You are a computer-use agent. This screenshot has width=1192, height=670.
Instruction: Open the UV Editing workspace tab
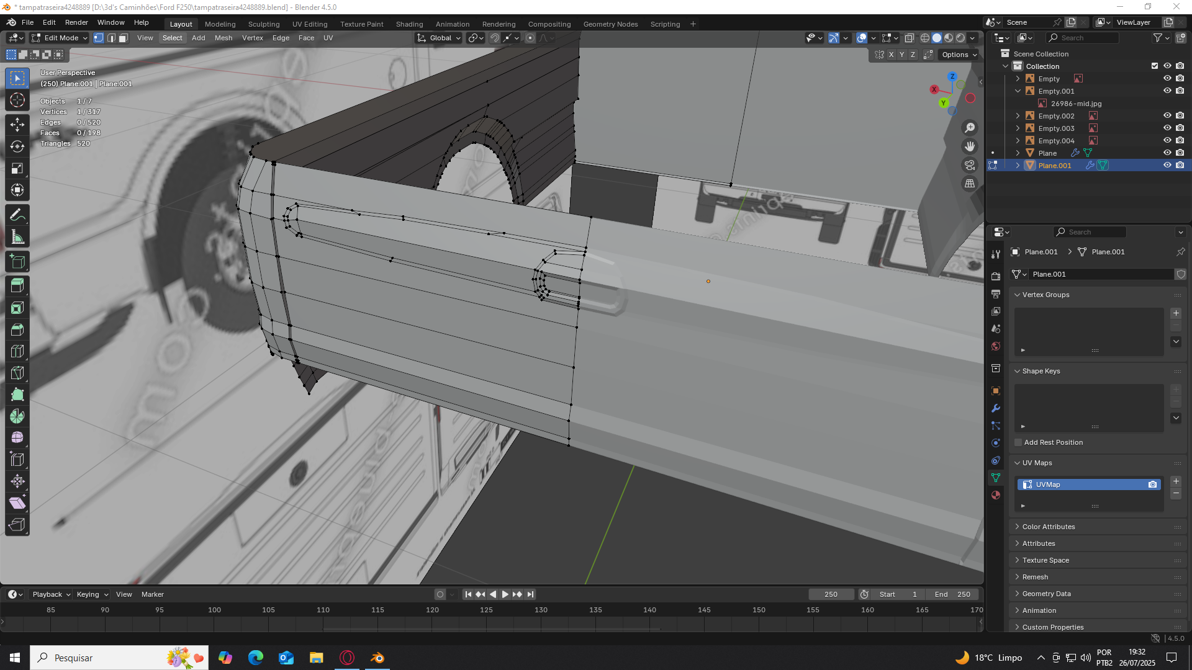tap(309, 24)
